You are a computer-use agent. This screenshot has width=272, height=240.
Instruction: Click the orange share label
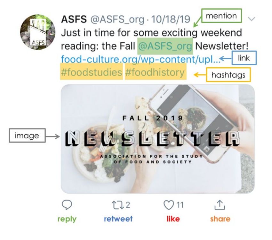pos(220,219)
